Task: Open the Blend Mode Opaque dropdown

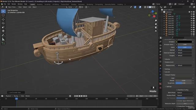Action: (185, 93)
